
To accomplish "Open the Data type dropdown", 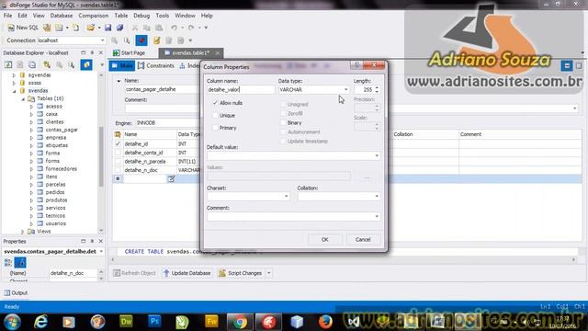I will (345, 90).
